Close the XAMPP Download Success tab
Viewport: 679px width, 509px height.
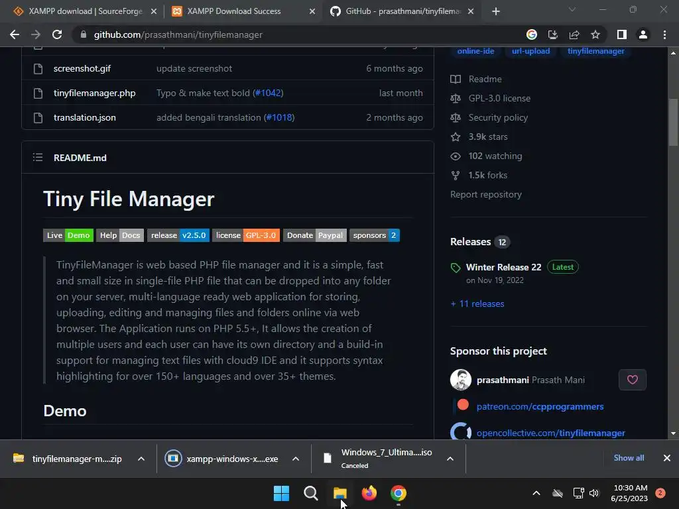click(x=312, y=12)
